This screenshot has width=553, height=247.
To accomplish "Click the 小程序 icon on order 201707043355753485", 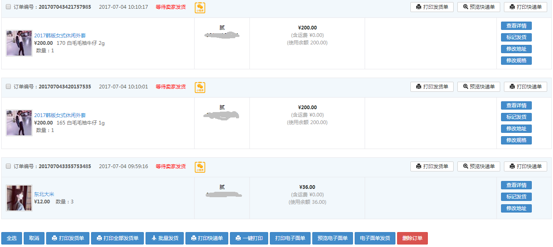I will (x=200, y=167).
